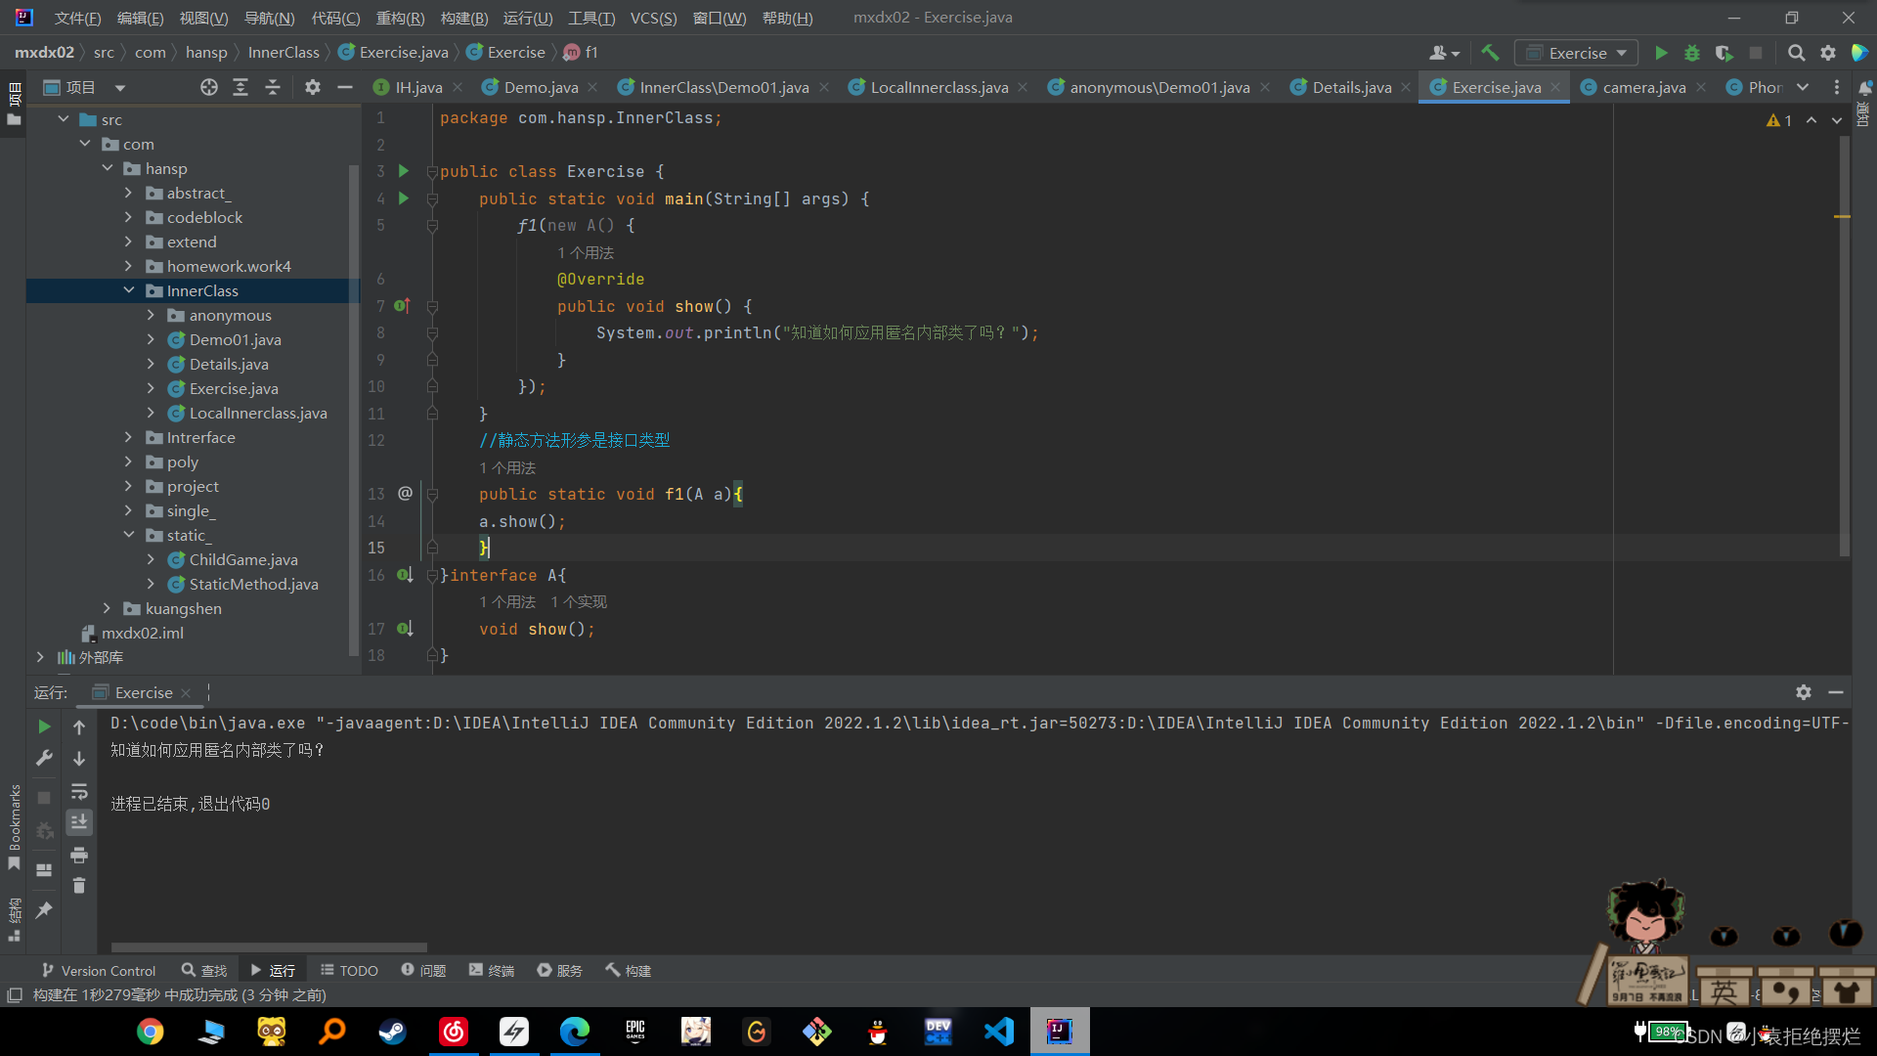
Task: Collapse the hansp folder
Action: point(108,168)
